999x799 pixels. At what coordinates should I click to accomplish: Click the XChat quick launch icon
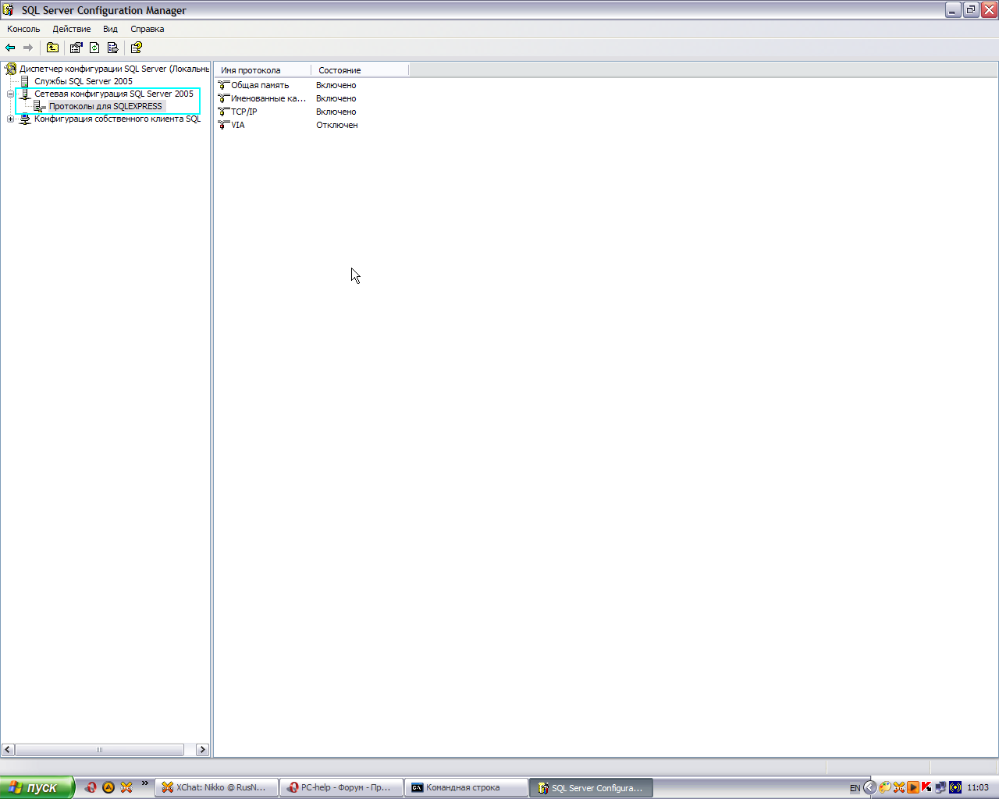coord(126,787)
